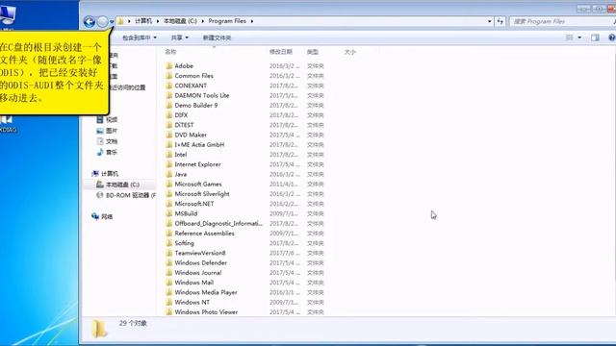Viewport: 616px width, 346px height.
Task: Click the change view icon in the toolbar
Action: click(569, 37)
